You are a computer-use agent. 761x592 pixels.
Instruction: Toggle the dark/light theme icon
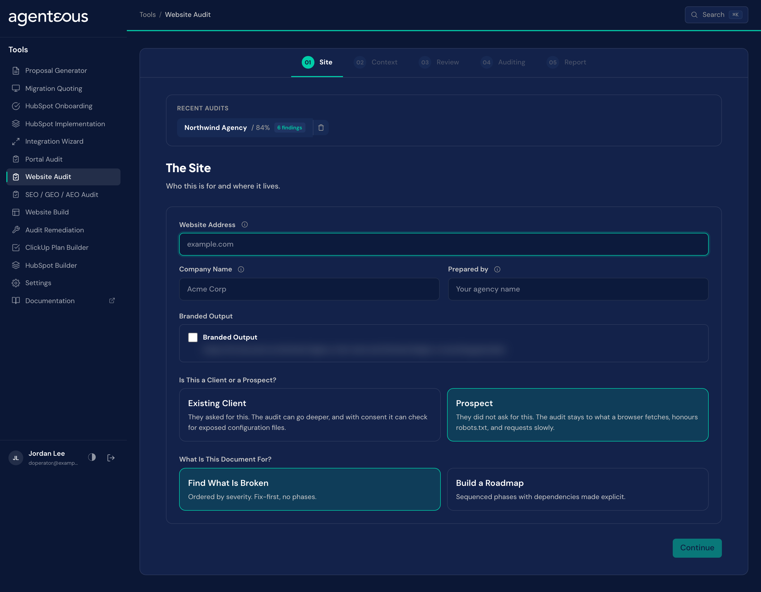coord(92,457)
